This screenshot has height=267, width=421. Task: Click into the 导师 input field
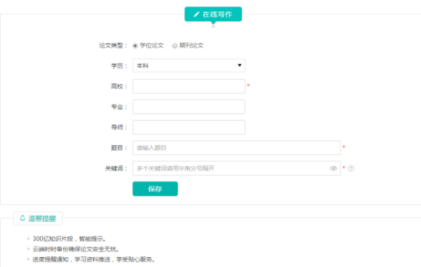click(189, 127)
